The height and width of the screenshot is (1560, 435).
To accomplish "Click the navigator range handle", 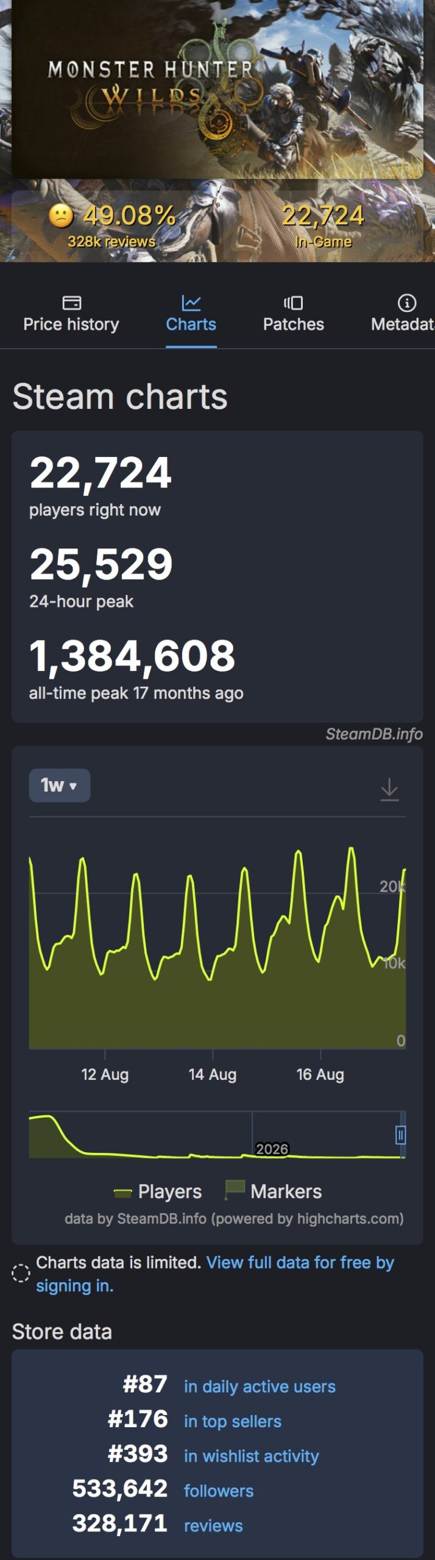I will pos(400,1135).
